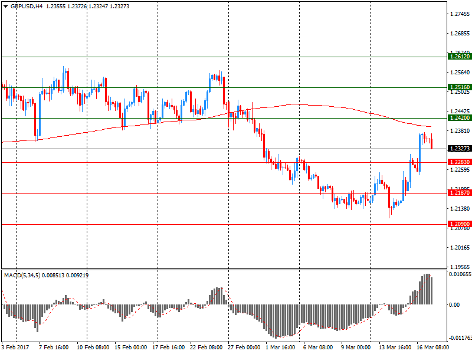The height and width of the screenshot is (354, 472).
Task: Click the MACD scale value 0.010655
Action: click(x=460, y=274)
